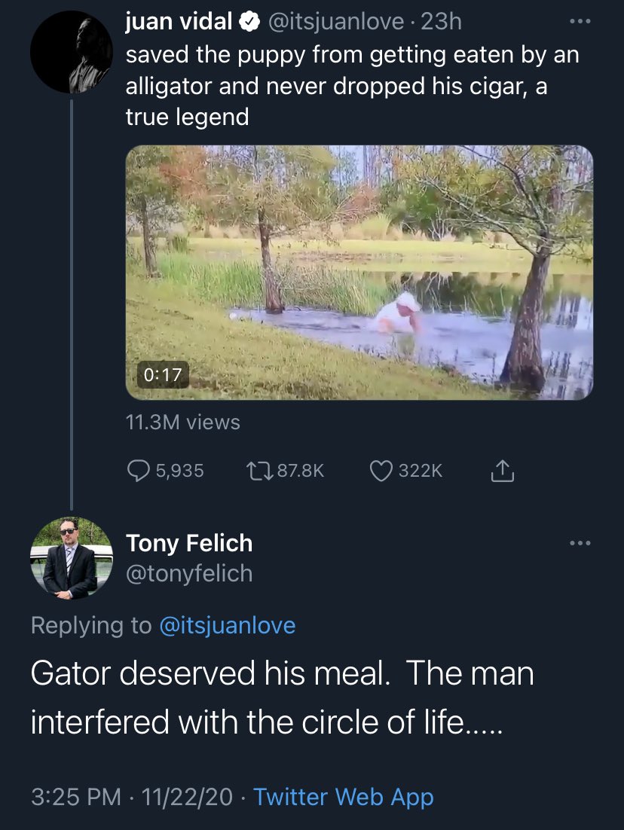
Task: Open the @itsjuanlove link in Replying to
Action: coord(228,625)
